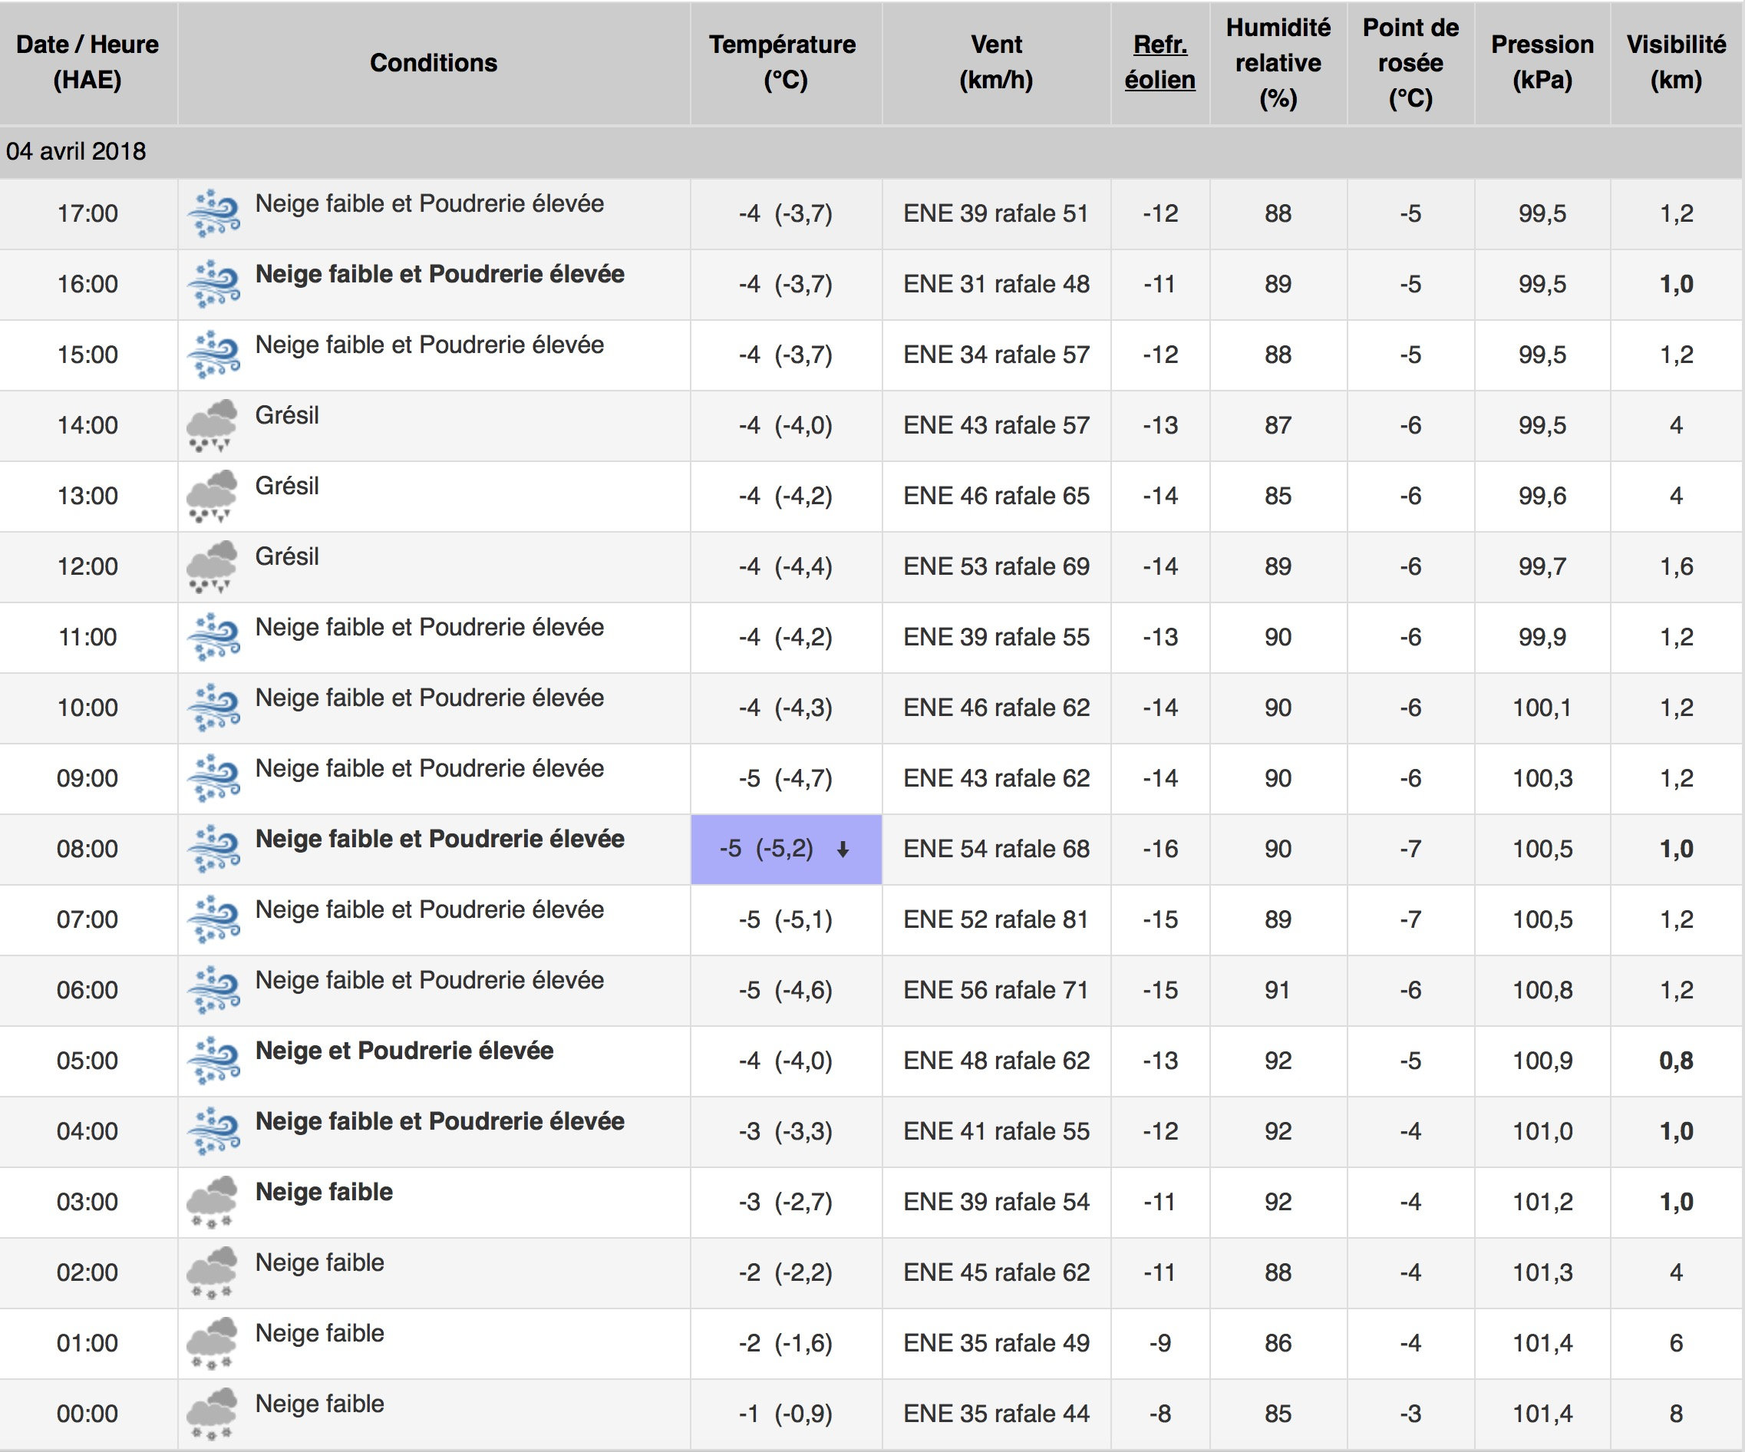Click the visibility value 8 at 00:00
The width and height of the screenshot is (1745, 1452).
(x=1676, y=1414)
